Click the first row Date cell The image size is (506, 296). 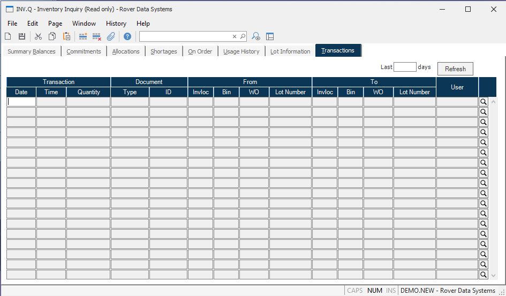[21, 102]
